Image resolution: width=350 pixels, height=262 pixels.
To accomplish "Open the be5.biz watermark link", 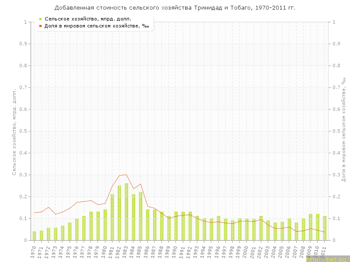I will pyautogui.click(x=327, y=259).
